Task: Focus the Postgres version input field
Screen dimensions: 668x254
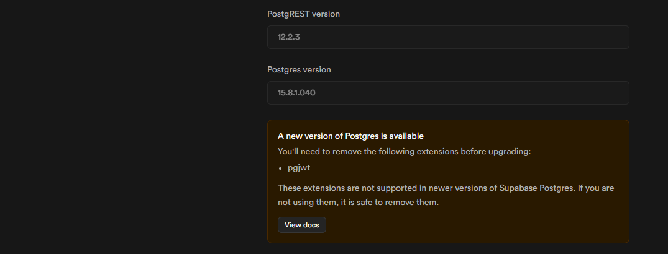Action: tap(447, 93)
